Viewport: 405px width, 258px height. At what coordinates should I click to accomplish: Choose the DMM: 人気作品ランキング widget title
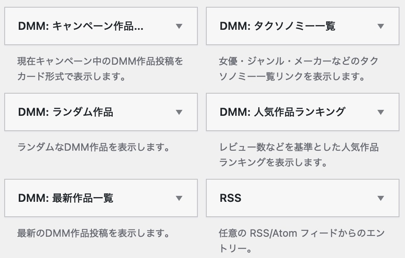point(282,112)
